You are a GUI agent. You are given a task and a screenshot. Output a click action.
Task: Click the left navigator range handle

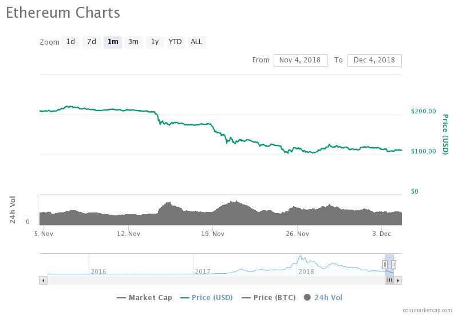tap(385, 265)
